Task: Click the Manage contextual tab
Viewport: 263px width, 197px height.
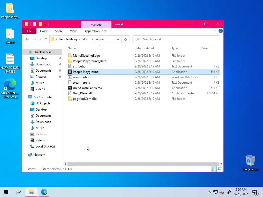Action: [96, 24]
